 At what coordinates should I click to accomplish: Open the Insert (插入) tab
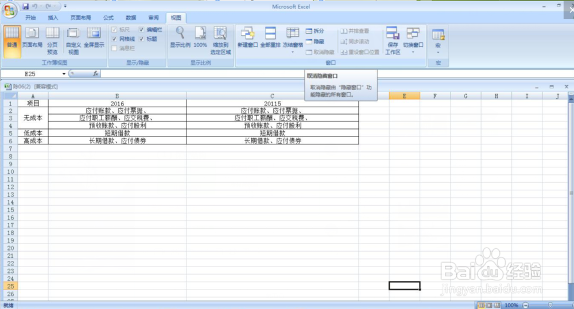point(53,18)
